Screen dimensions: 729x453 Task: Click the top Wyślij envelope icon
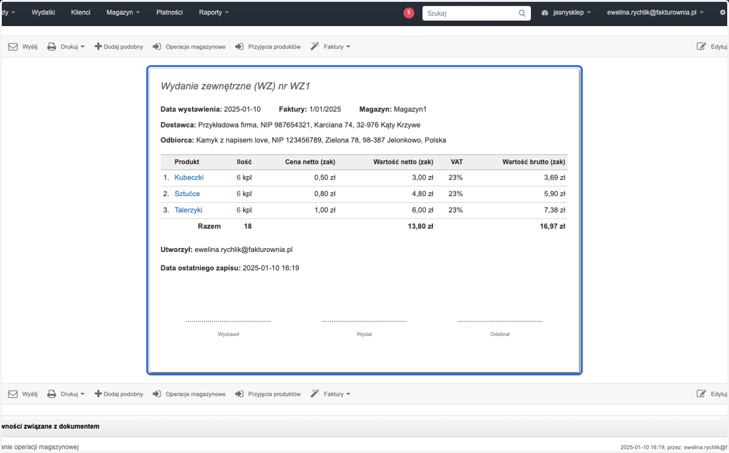[x=13, y=47]
